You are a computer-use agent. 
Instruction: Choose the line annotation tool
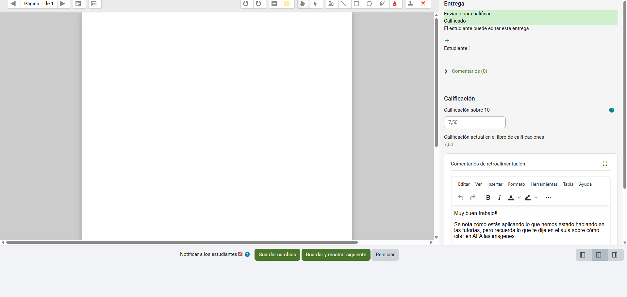344,4
